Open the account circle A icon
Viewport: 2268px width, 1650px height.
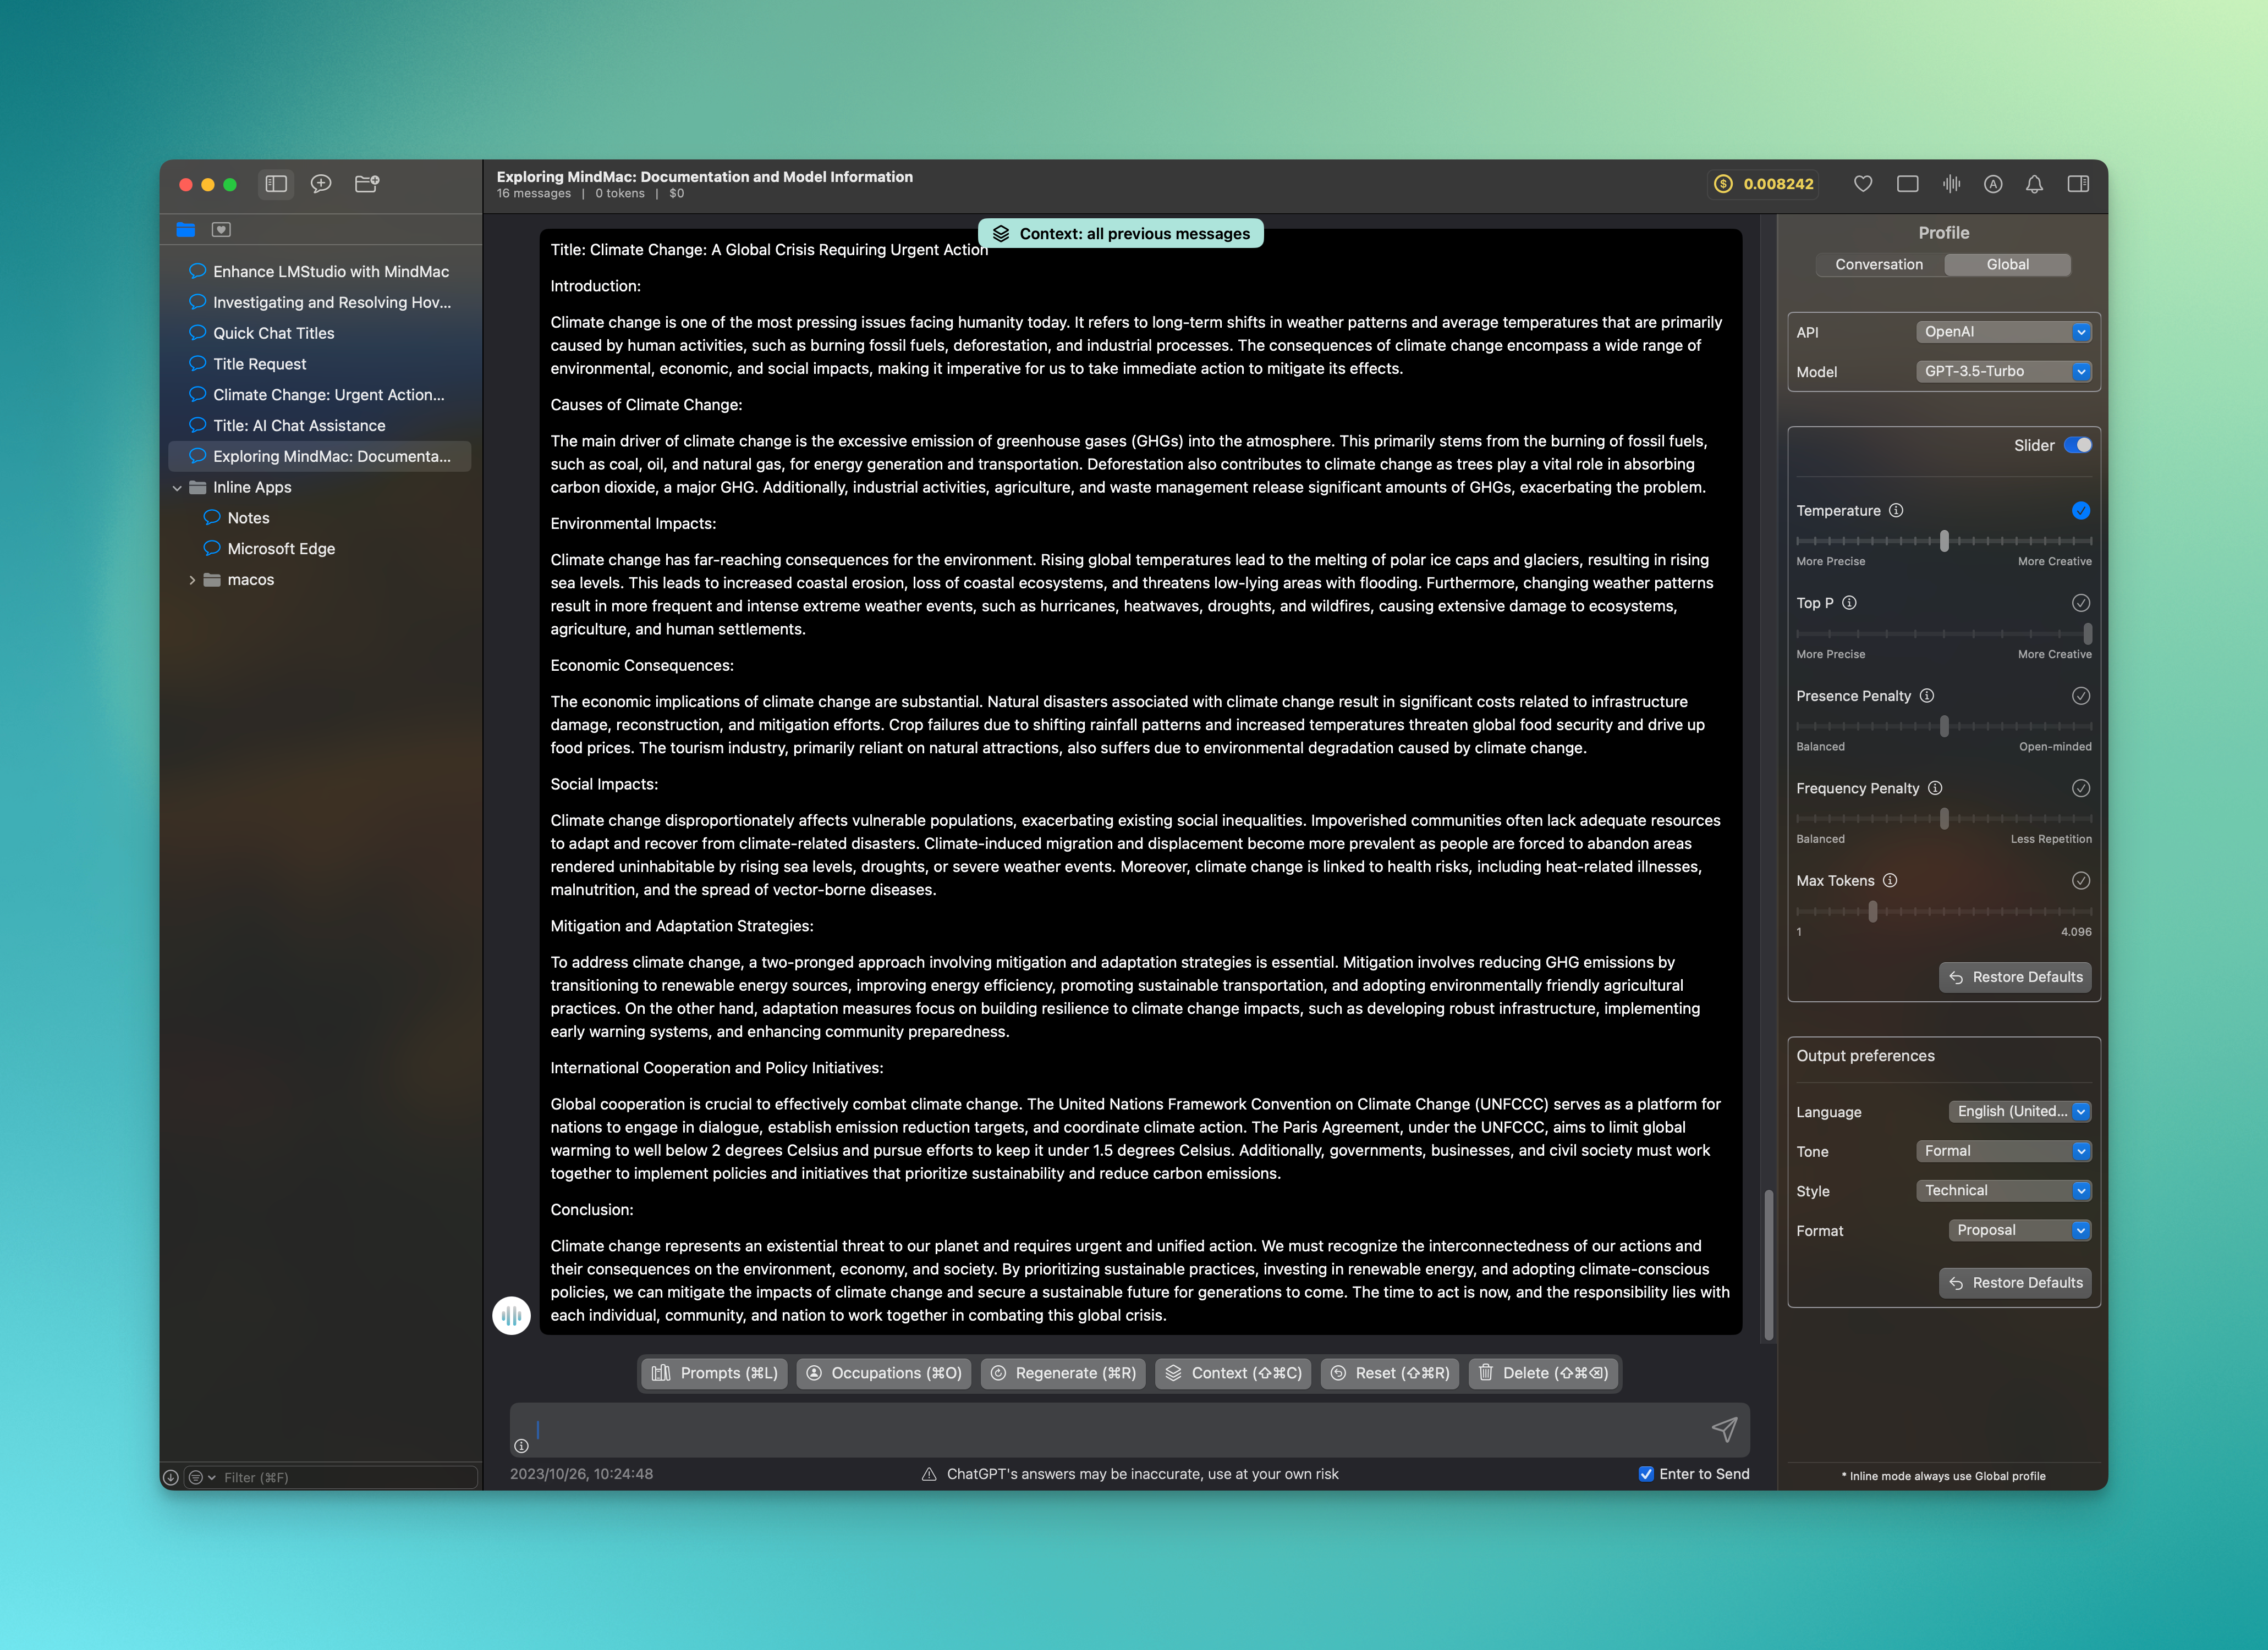pos(1993,184)
